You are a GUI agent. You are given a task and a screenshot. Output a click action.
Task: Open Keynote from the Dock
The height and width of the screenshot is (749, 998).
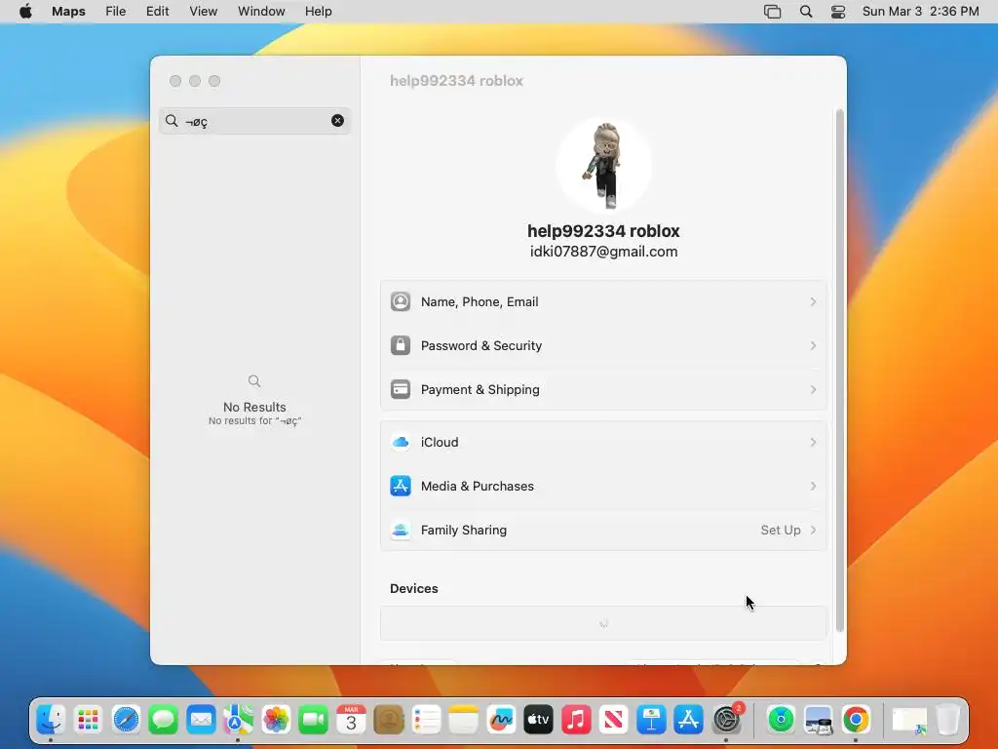tap(651, 720)
